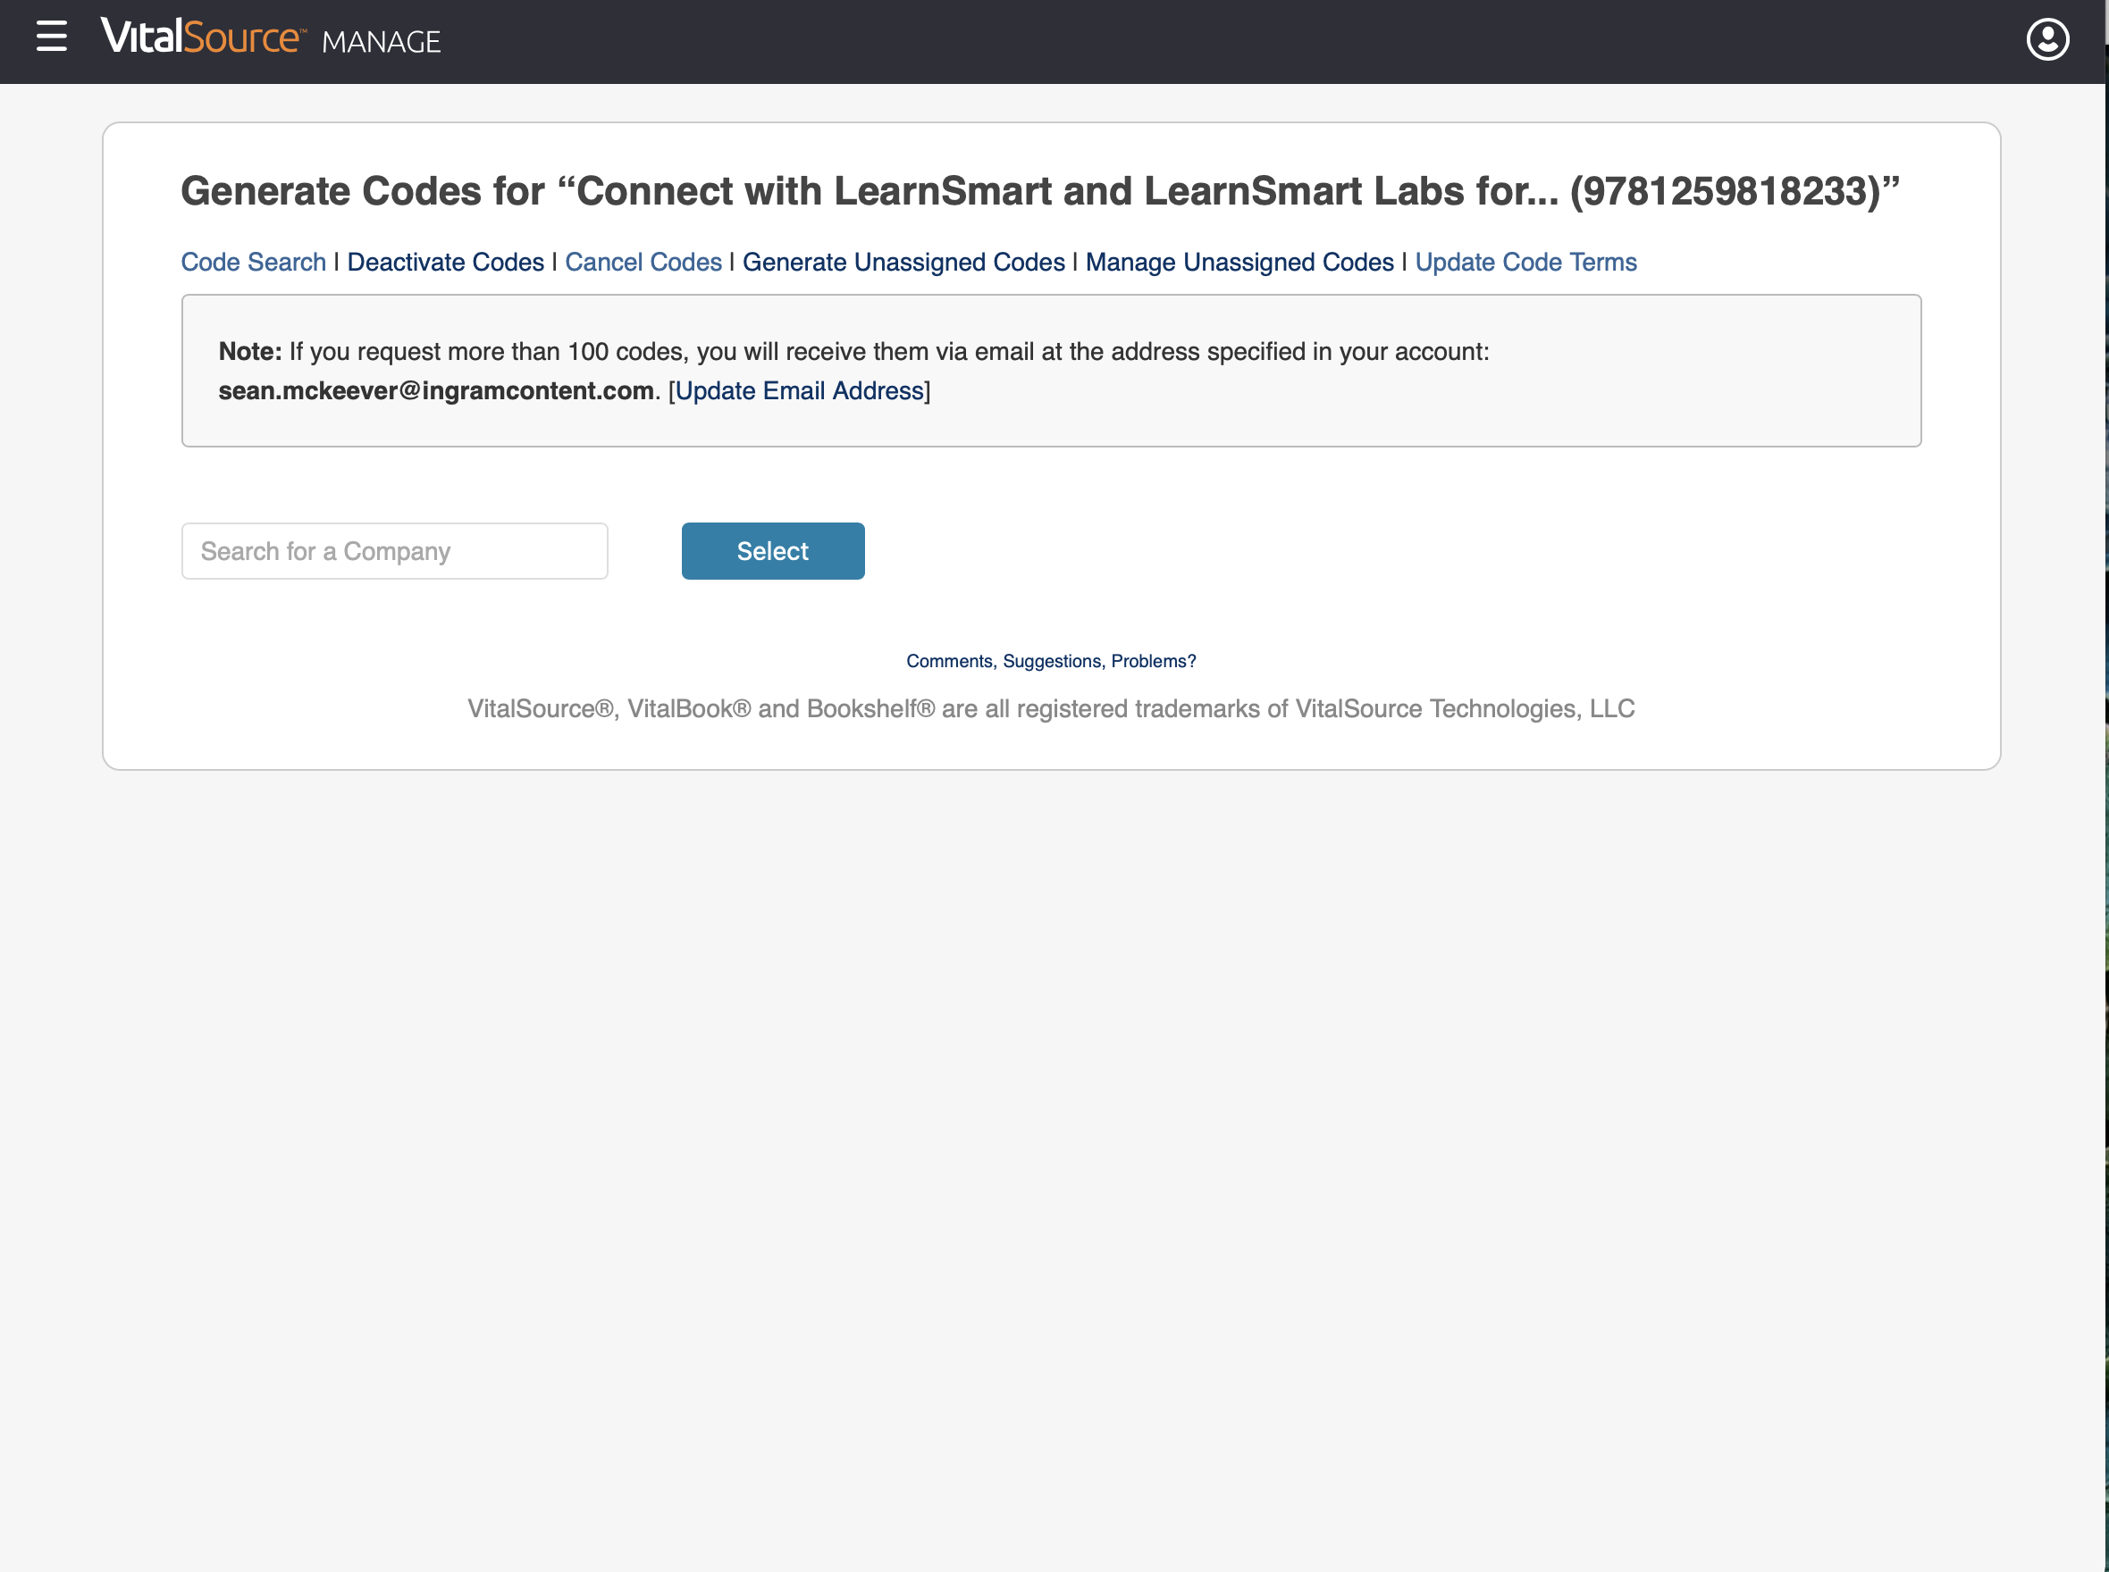Click the Update Code Terms link
This screenshot has height=1572, width=2109.
(1526, 261)
